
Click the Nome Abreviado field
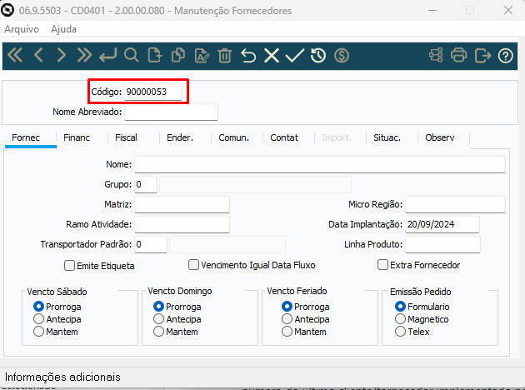(x=171, y=112)
